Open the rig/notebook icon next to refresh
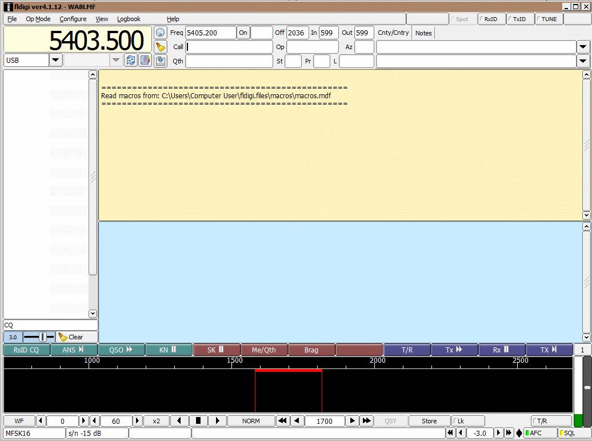The height and width of the screenshot is (441, 592). pyautogui.click(x=145, y=61)
